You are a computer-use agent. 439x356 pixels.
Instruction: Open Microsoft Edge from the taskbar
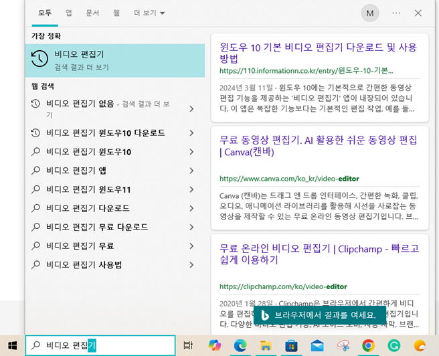(240, 346)
